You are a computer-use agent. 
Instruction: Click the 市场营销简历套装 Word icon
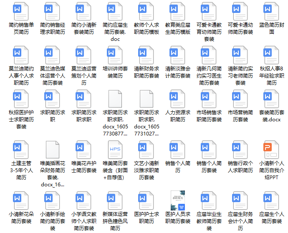[240, 99]
